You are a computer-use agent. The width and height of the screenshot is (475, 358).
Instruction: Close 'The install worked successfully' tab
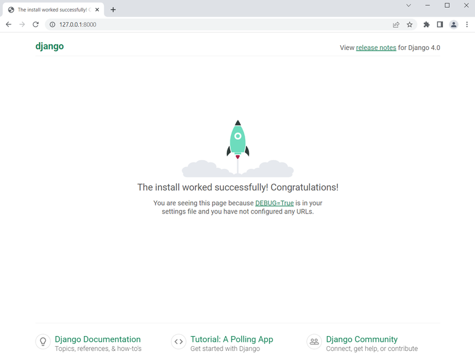pyautogui.click(x=97, y=10)
